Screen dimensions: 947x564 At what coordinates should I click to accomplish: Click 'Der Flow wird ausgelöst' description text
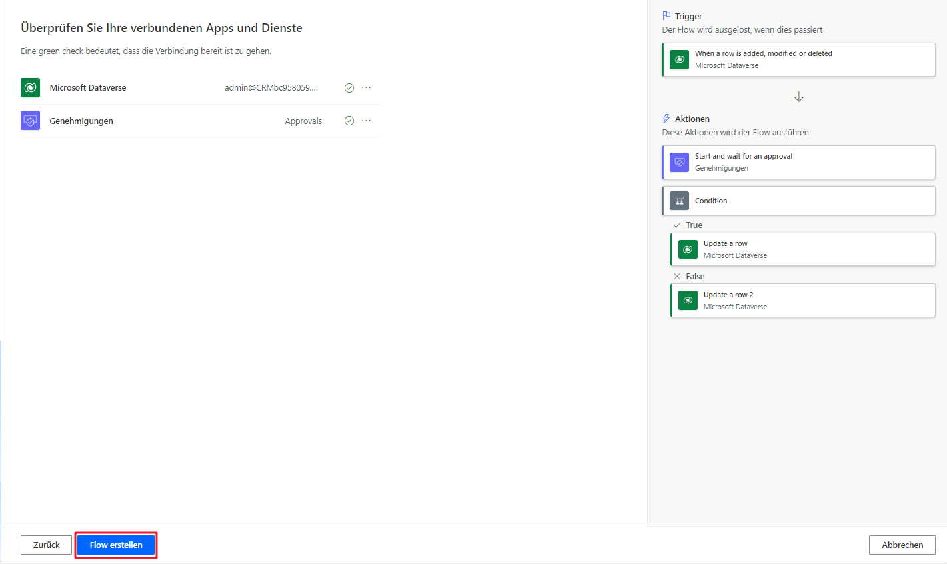tap(742, 30)
